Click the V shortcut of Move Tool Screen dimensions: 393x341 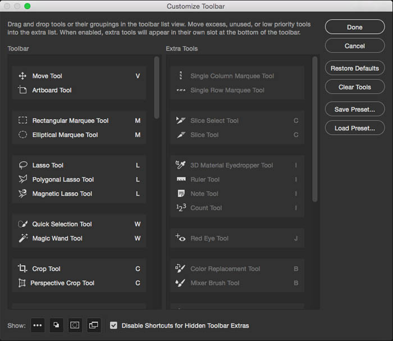click(x=138, y=76)
